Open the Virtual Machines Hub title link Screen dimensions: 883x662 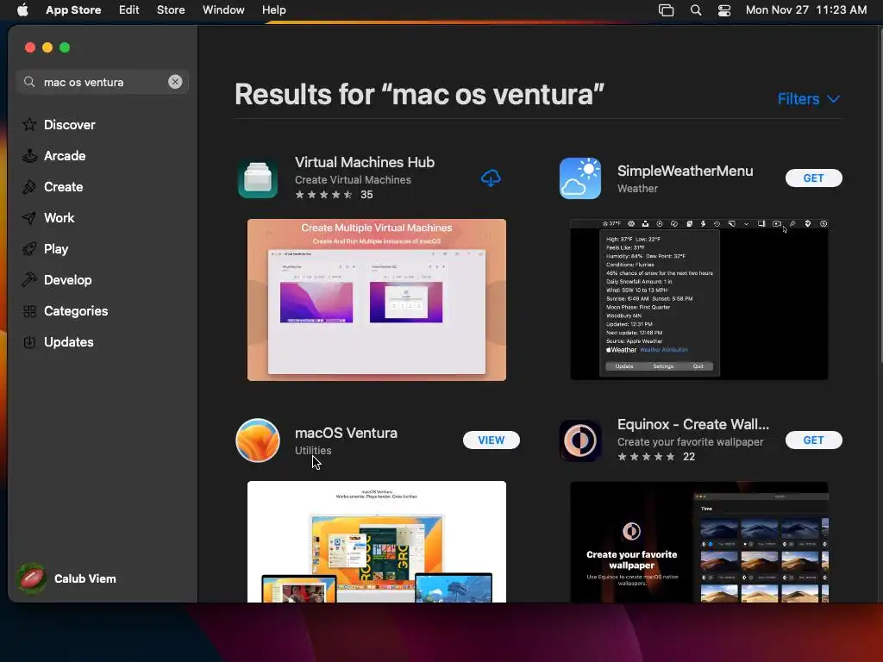coord(365,162)
